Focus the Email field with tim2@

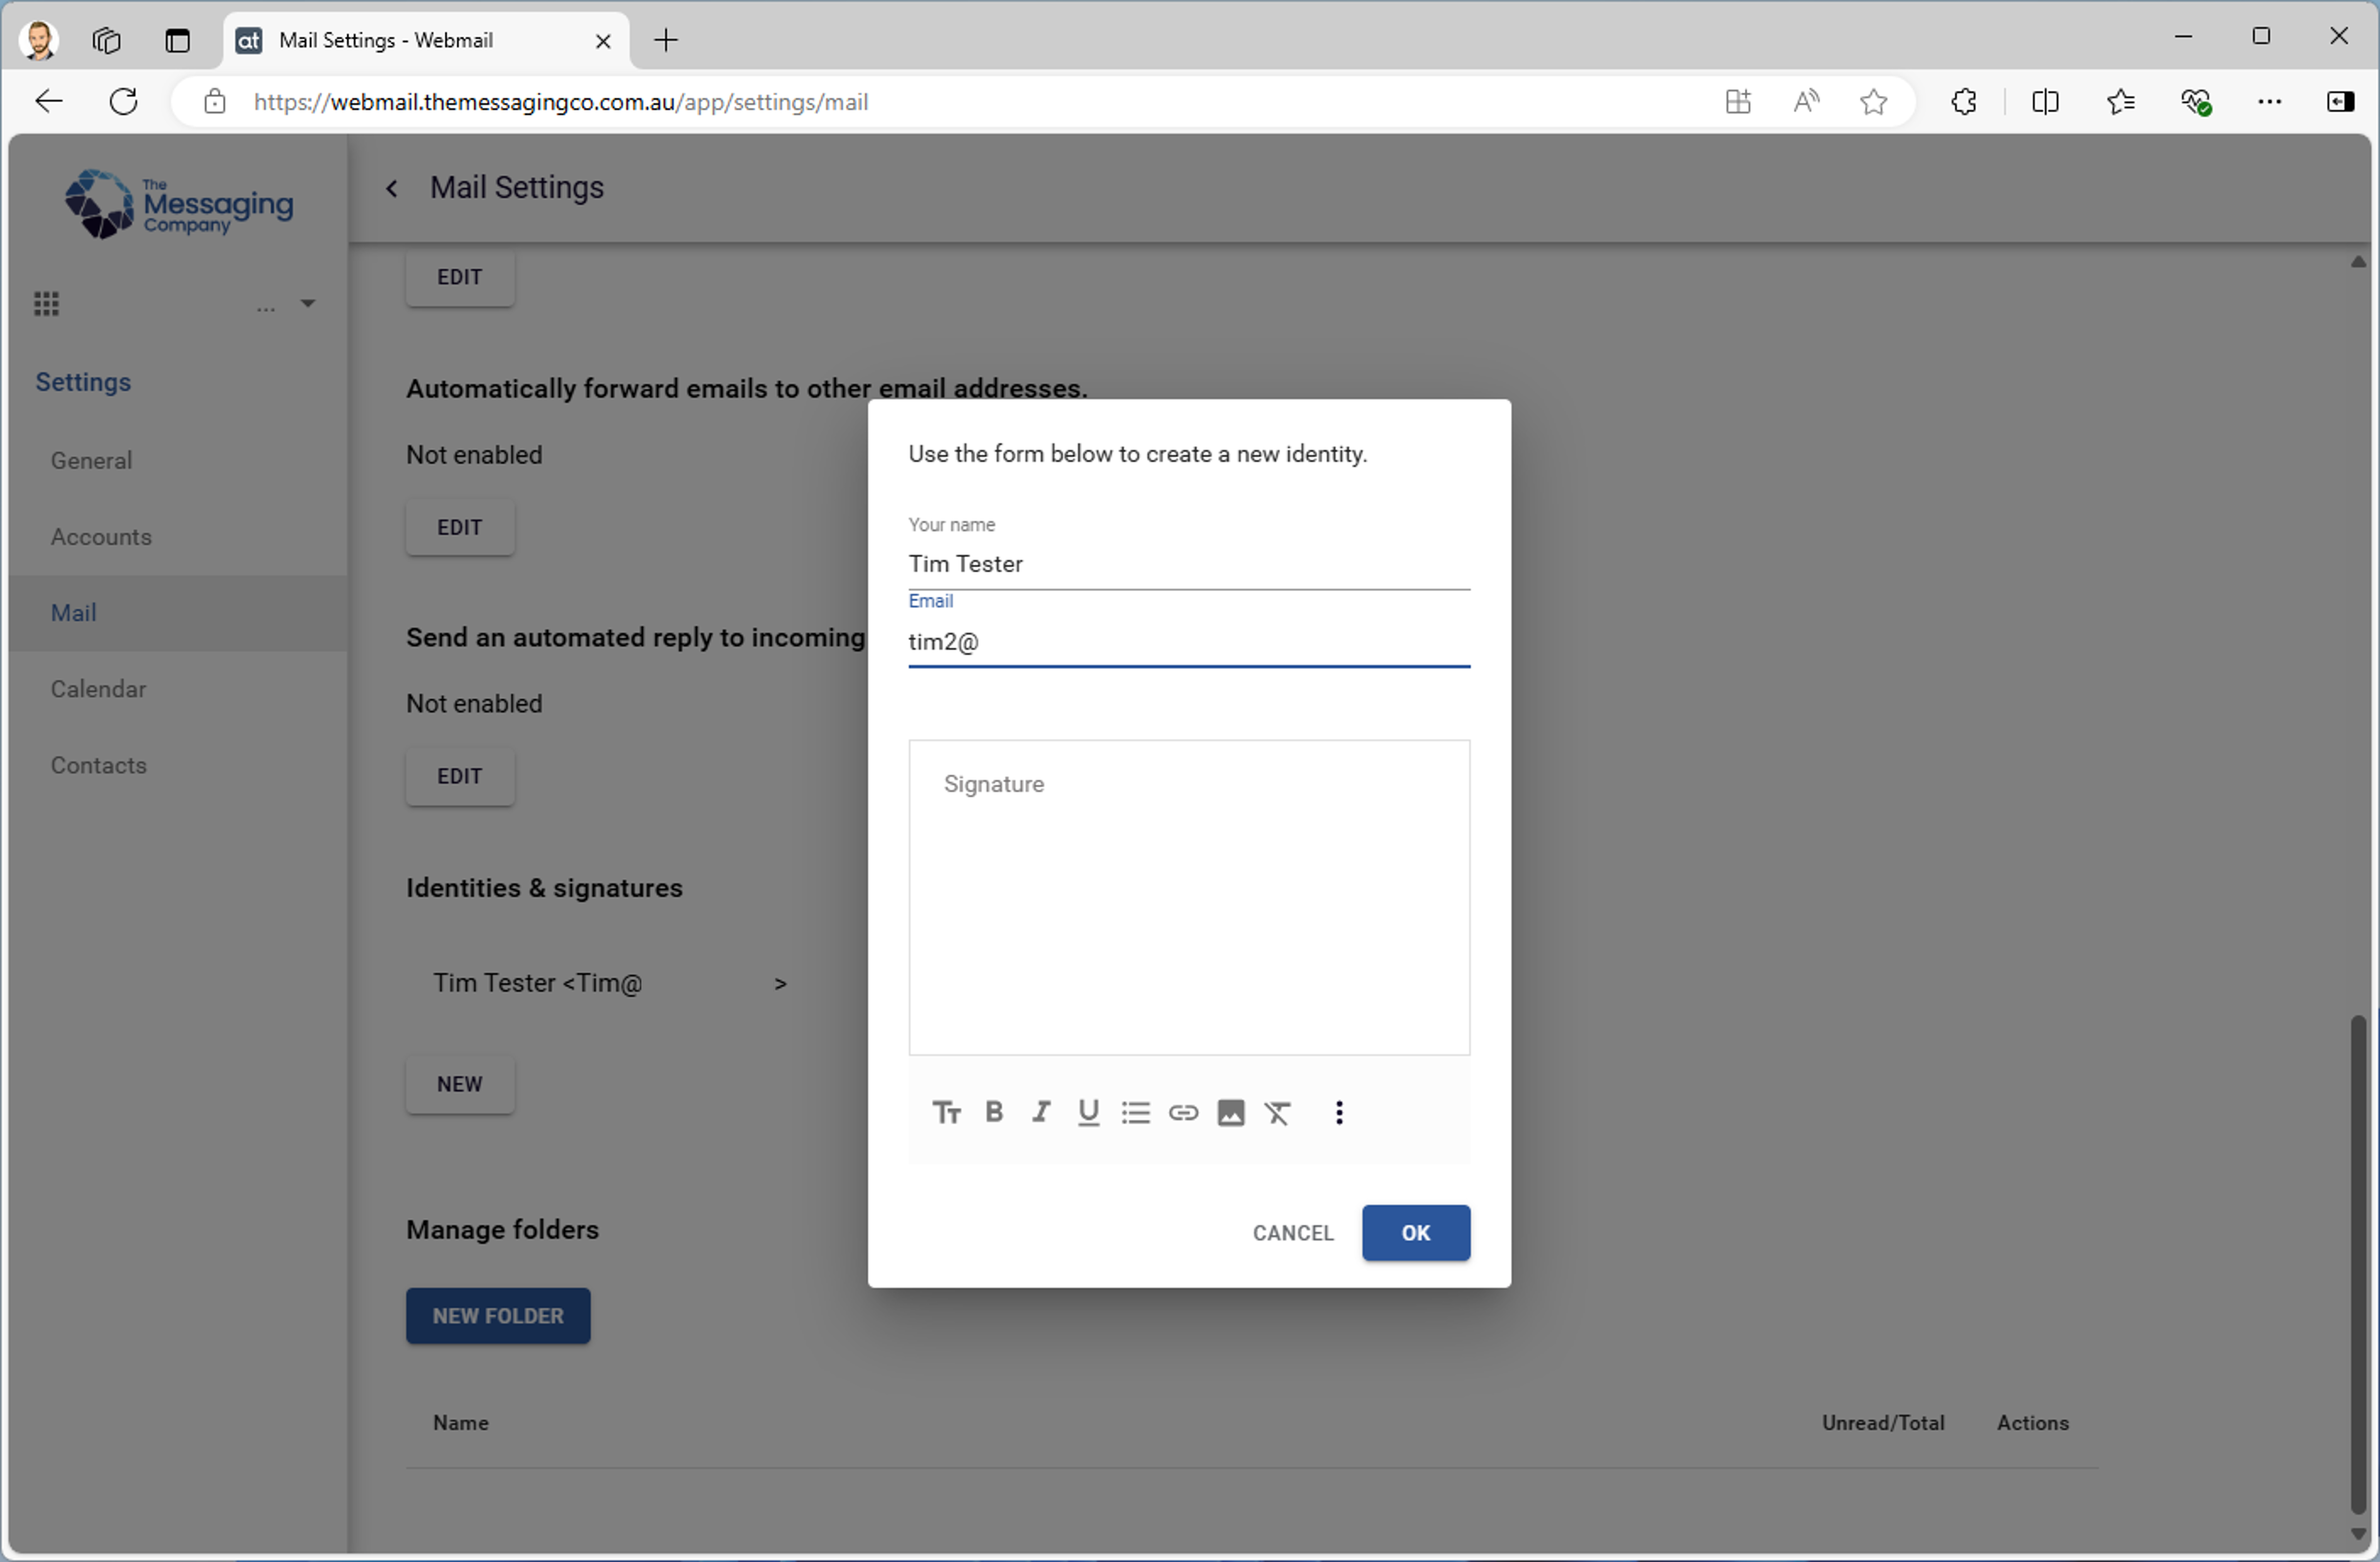coord(1189,642)
